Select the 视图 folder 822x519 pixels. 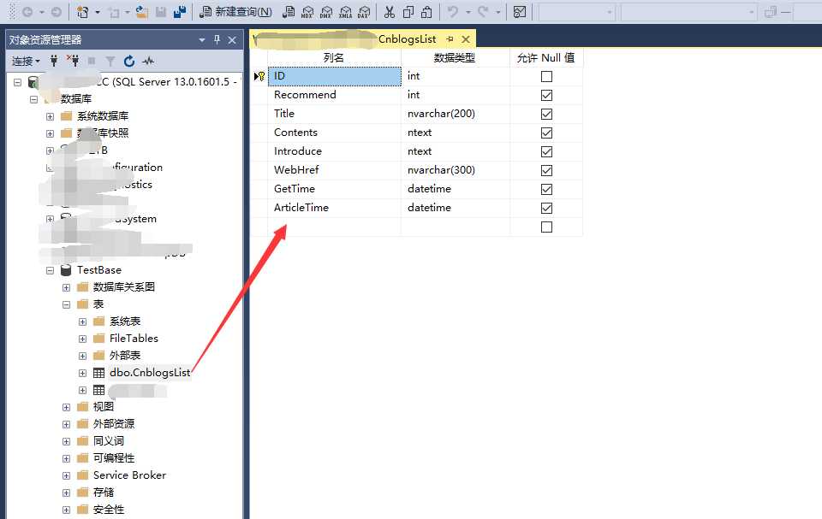tap(104, 406)
